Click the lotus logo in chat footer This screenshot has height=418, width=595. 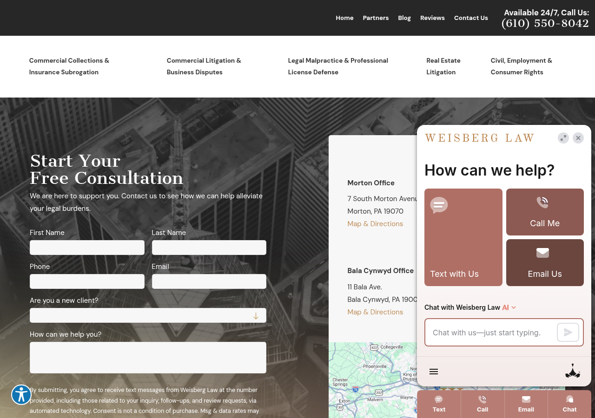(573, 371)
